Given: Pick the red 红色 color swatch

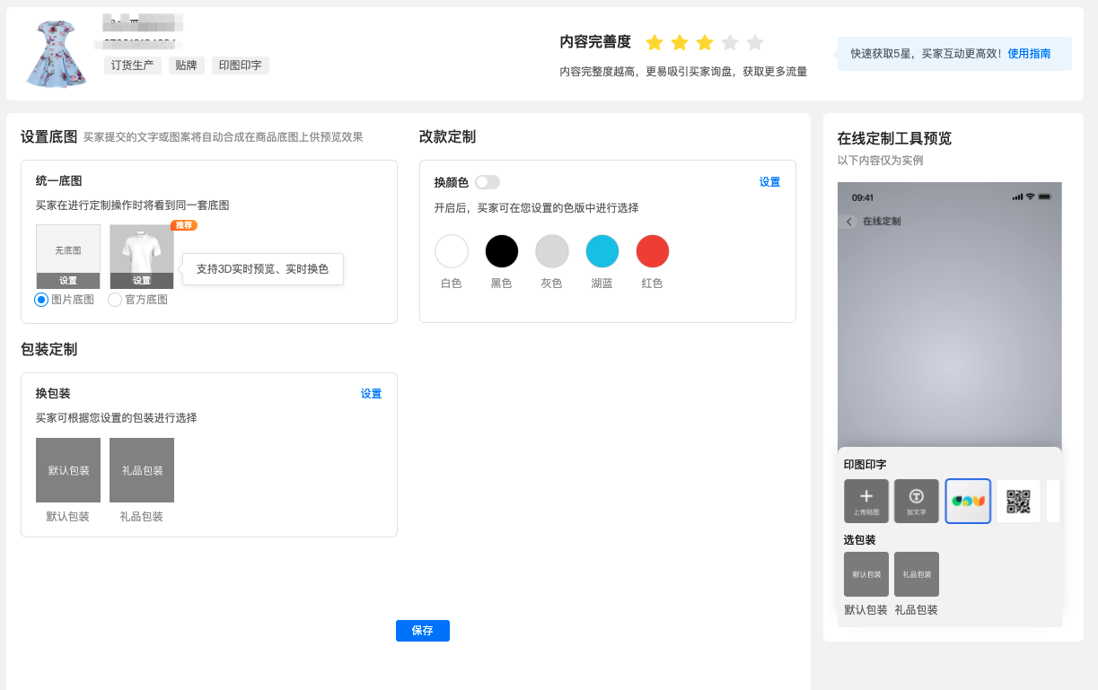Looking at the screenshot, I should 653,251.
